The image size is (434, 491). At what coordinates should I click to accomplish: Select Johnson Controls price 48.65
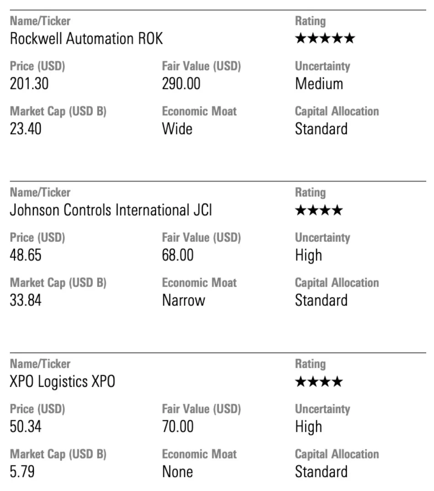26,255
